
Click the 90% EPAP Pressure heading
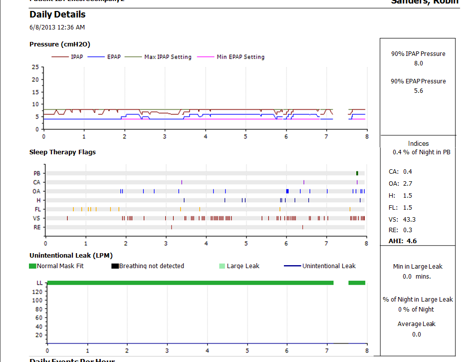click(x=418, y=81)
